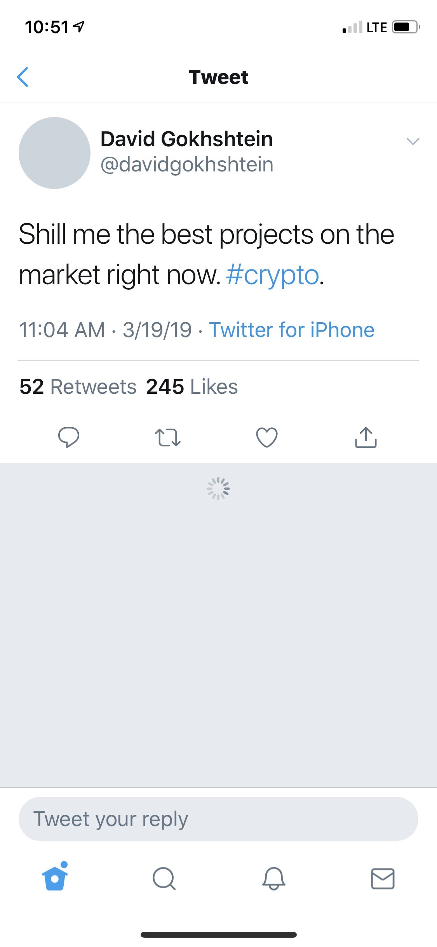This screenshot has width=437, height=947.
Task: Tap the #crypto hashtag link
Action: tap(272, 275)
